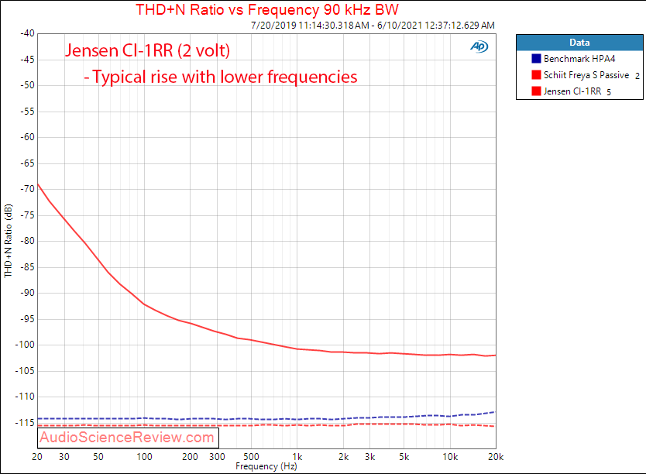Click the -40 value on the vertical axis
Image resolution: width=646 pixels, height=474 pixels.
tap(27, 33)
